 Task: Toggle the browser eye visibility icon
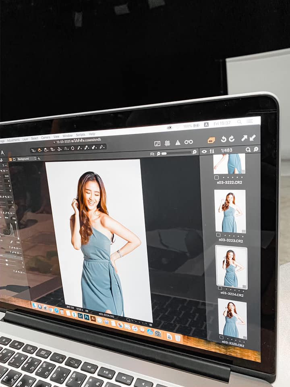pyautogui.click(x=204, y=152)
